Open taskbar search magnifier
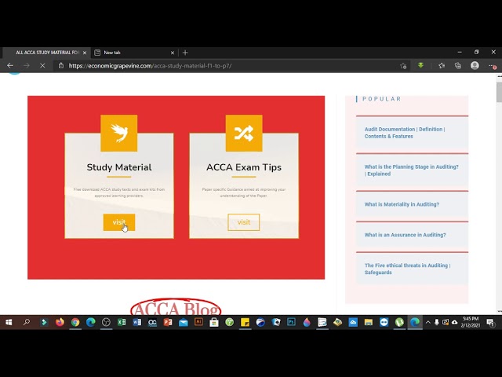The width and height of the screenshot is (502, 377). click(x=27, y=322)
